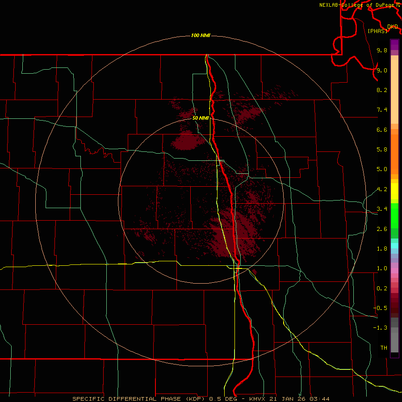
Task: Click the 9.0 color scale value
Action: click(x=382, y=70)
